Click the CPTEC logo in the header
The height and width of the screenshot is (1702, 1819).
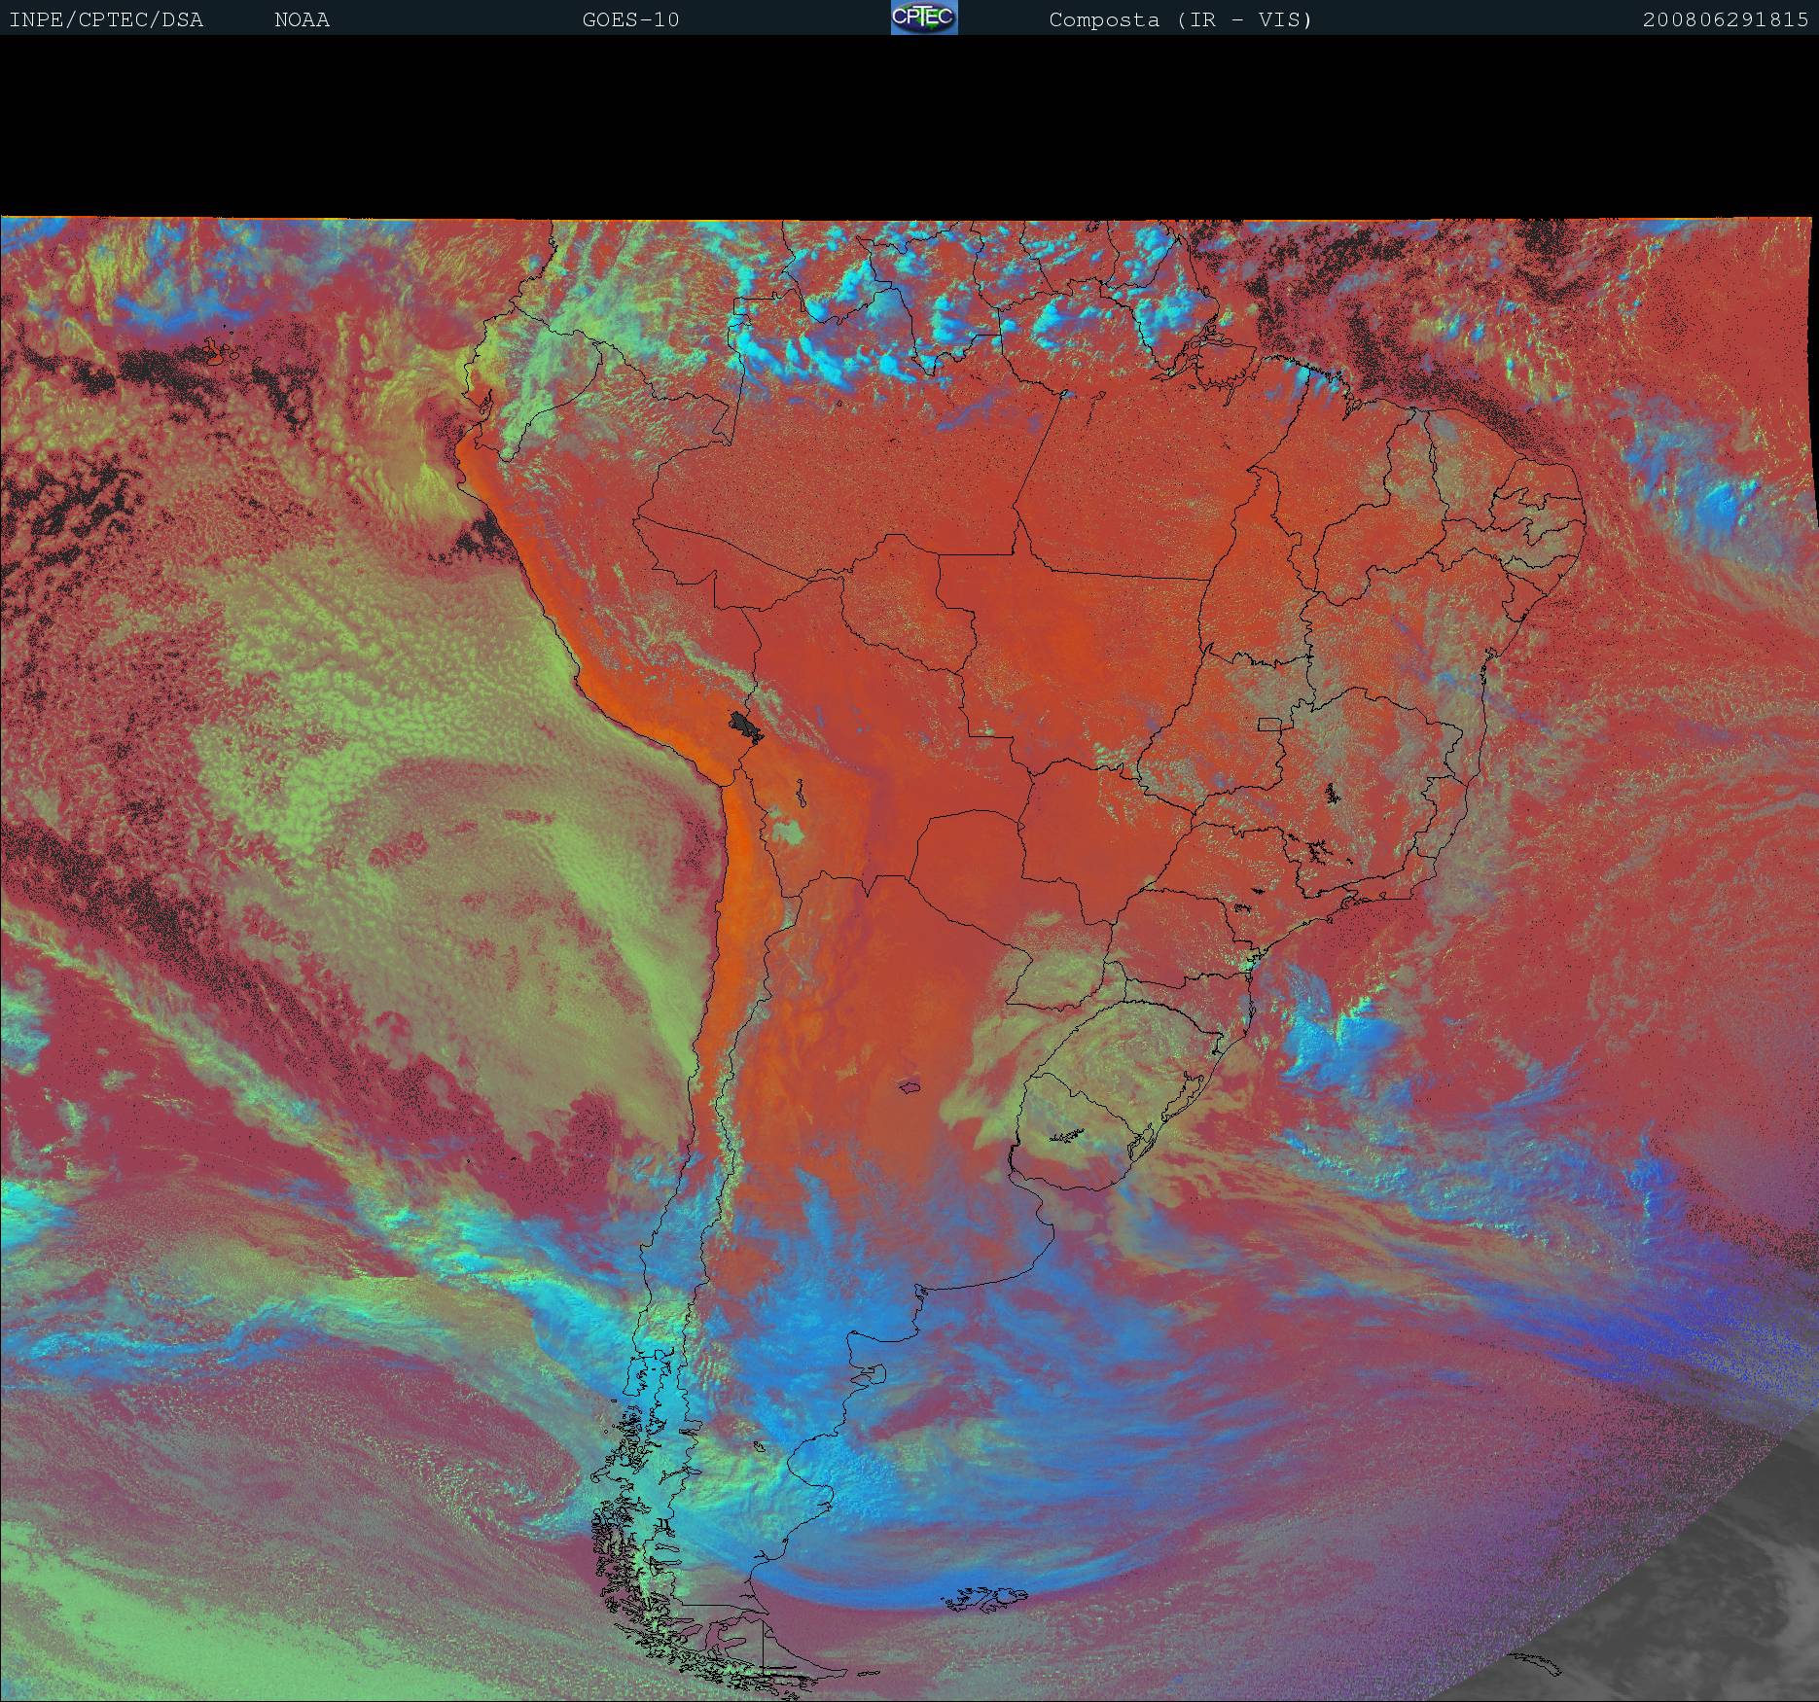(x=924, y=18)
